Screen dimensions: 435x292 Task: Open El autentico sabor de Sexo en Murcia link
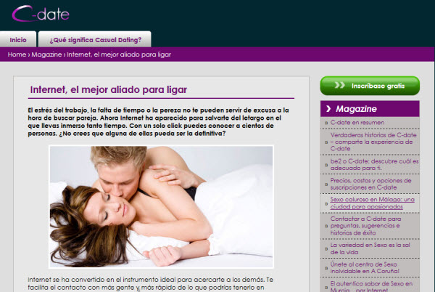pos(371,287)
